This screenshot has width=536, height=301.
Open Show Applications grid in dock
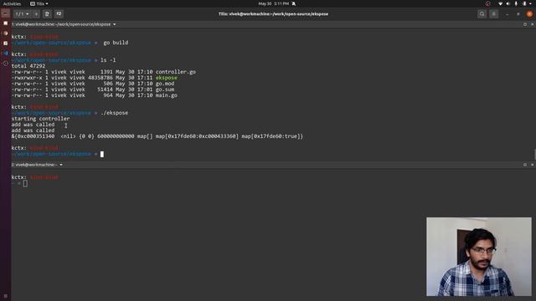6,296
